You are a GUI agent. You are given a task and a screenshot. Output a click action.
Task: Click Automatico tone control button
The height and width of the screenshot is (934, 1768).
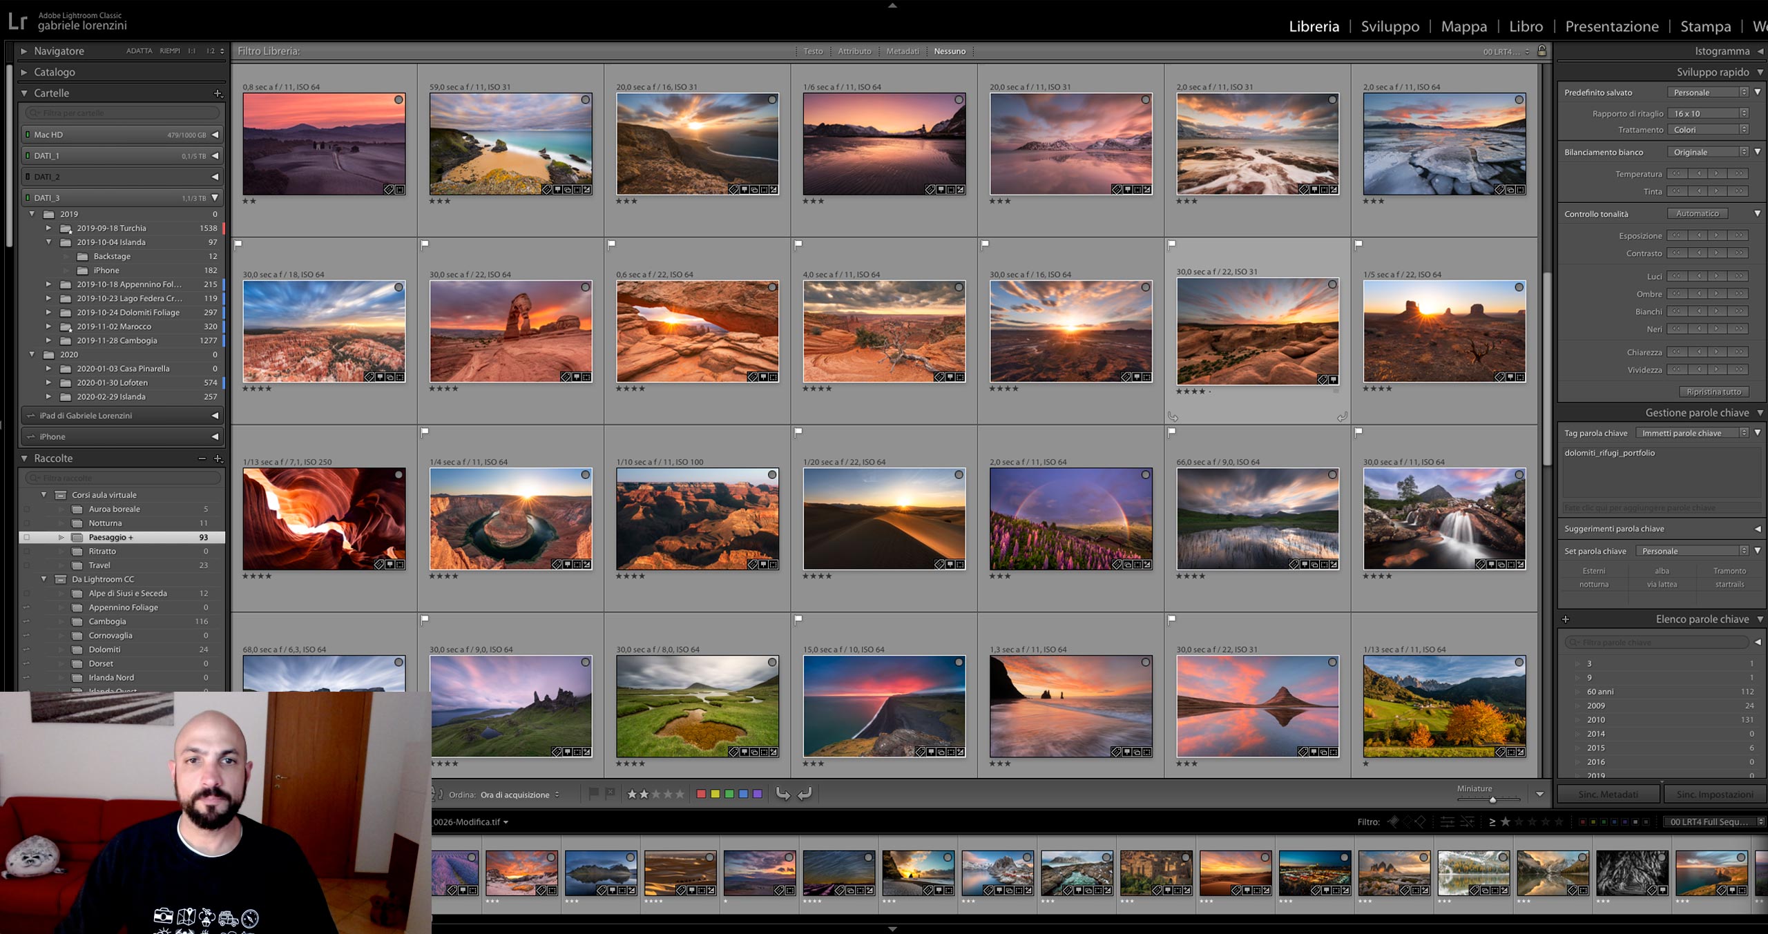[x=1698, y=213]
